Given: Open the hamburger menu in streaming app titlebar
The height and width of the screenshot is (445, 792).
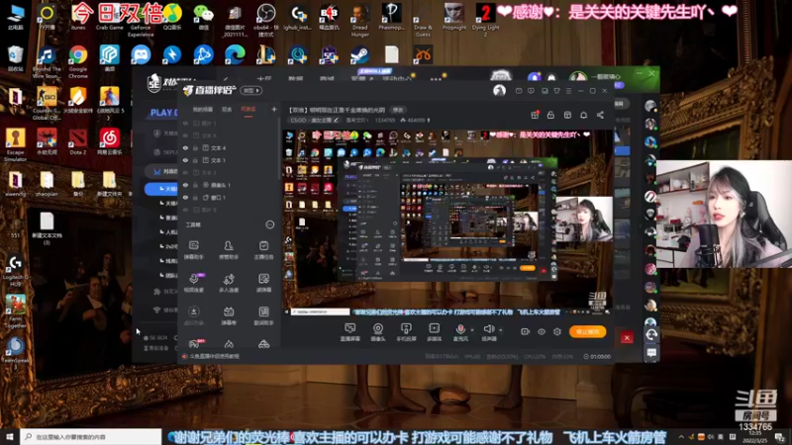Looking at the screenshot, I should [568, 91].
